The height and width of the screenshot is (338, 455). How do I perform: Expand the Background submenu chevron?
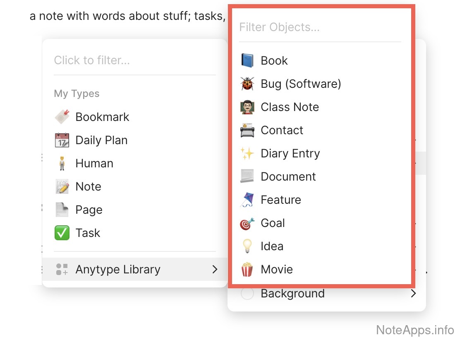[x=413, y=294]
